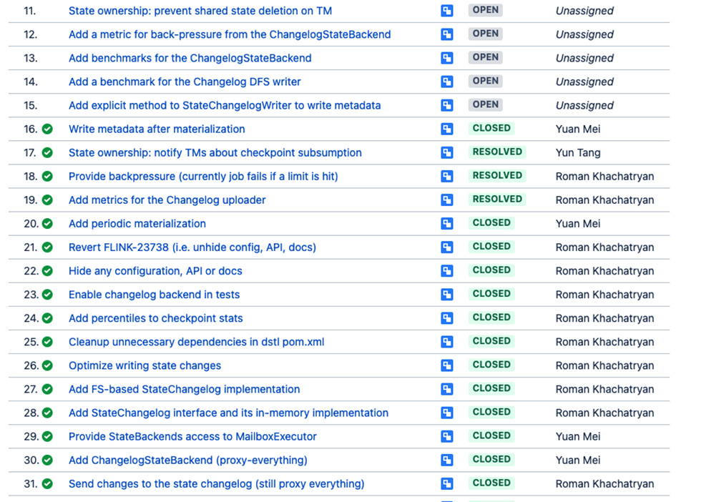Select the subtask icon next to 'Add periodic materialization'
Image resolution: width=724 pixels, height=502 pixels.
click(446, 222)
